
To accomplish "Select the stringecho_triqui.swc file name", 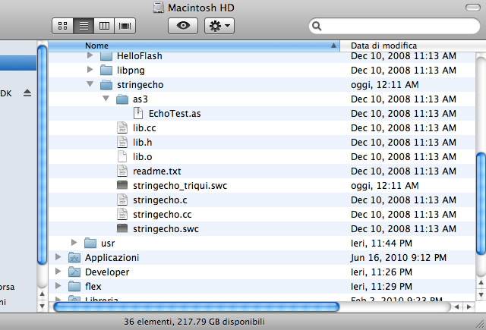I will pyautogui.click(x=180, y=186).
